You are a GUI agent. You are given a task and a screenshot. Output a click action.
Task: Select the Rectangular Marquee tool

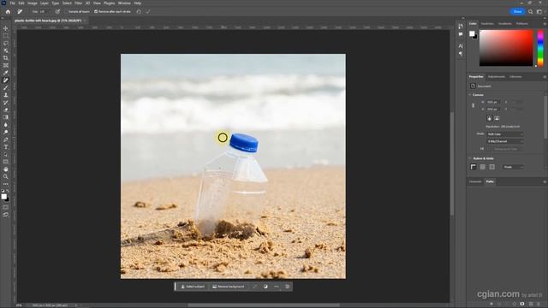pos(6,36)
